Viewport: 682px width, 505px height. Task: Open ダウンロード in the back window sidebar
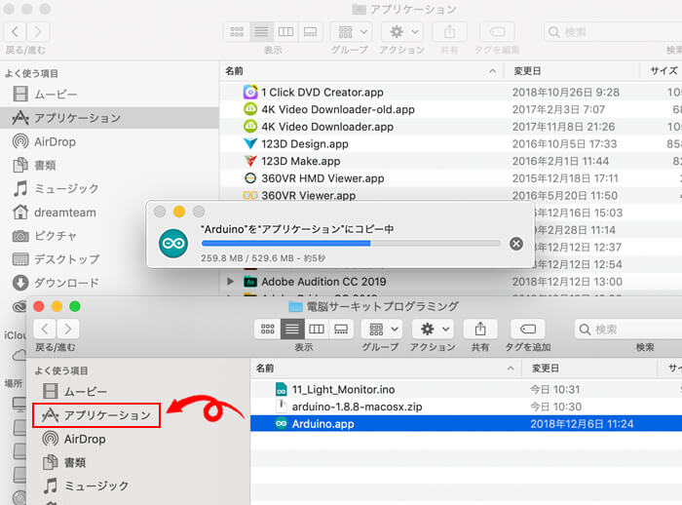56,283
